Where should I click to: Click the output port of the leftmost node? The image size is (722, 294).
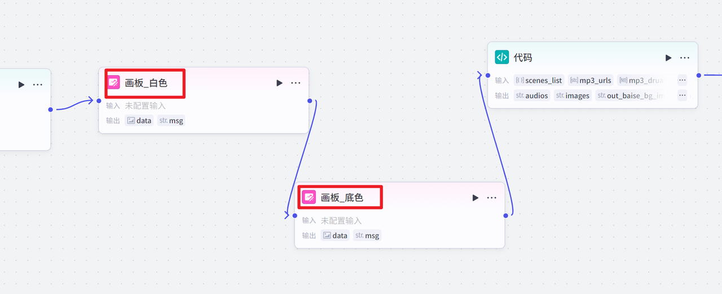[51, 109]
